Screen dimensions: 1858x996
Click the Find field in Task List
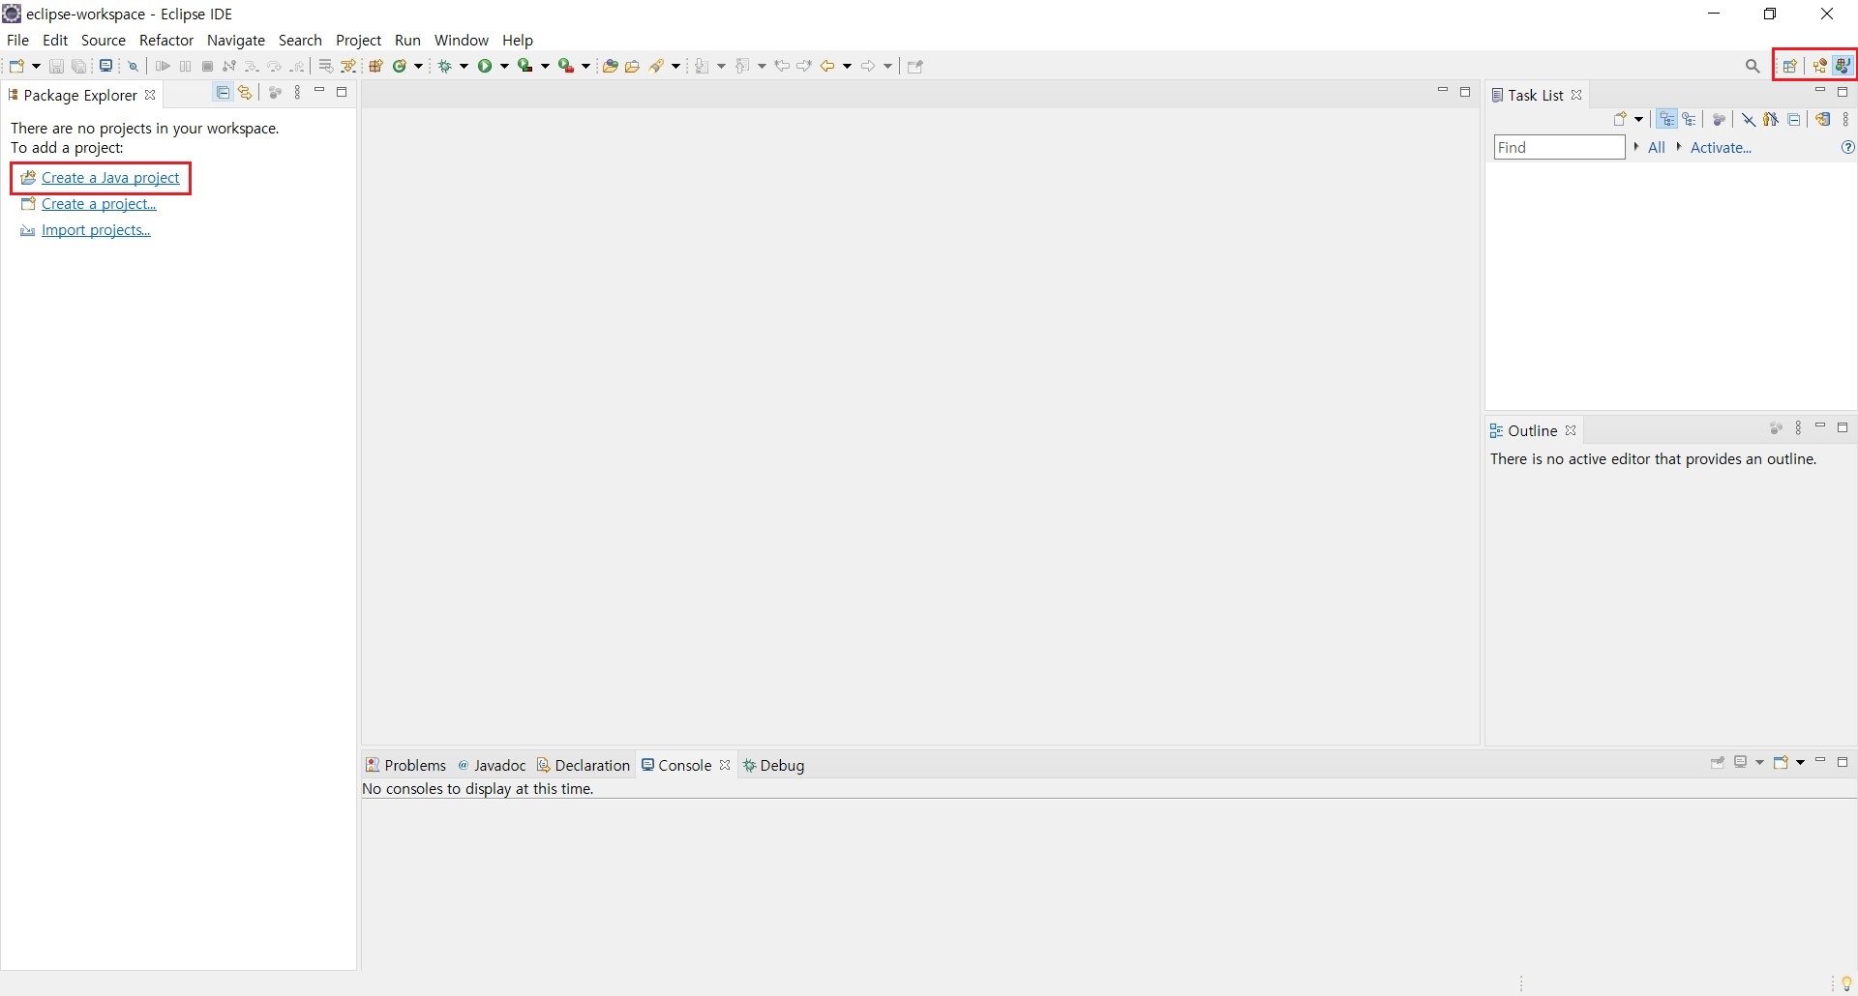pyautogui.click(x=1559, y=147)
